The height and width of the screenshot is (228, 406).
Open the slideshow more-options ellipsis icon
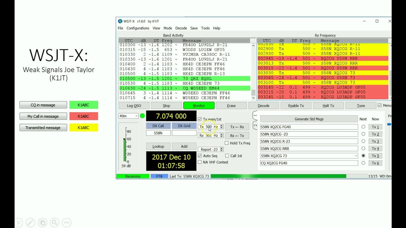click(67, 223)
